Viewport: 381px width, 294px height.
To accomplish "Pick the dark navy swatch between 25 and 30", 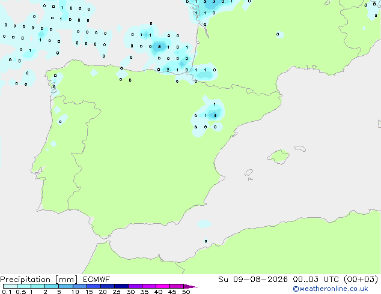I will pyautogui.click(x=121, y=286).
